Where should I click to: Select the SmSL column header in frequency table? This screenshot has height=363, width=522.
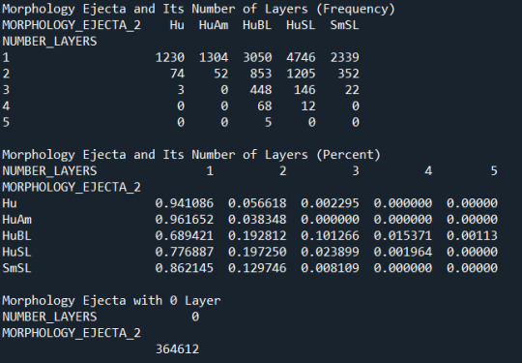tap(344, 25)
